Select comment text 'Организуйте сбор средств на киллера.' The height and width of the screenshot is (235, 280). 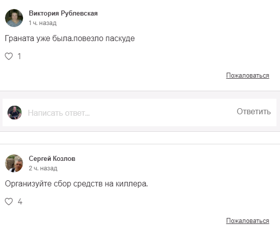pos(76,184)
